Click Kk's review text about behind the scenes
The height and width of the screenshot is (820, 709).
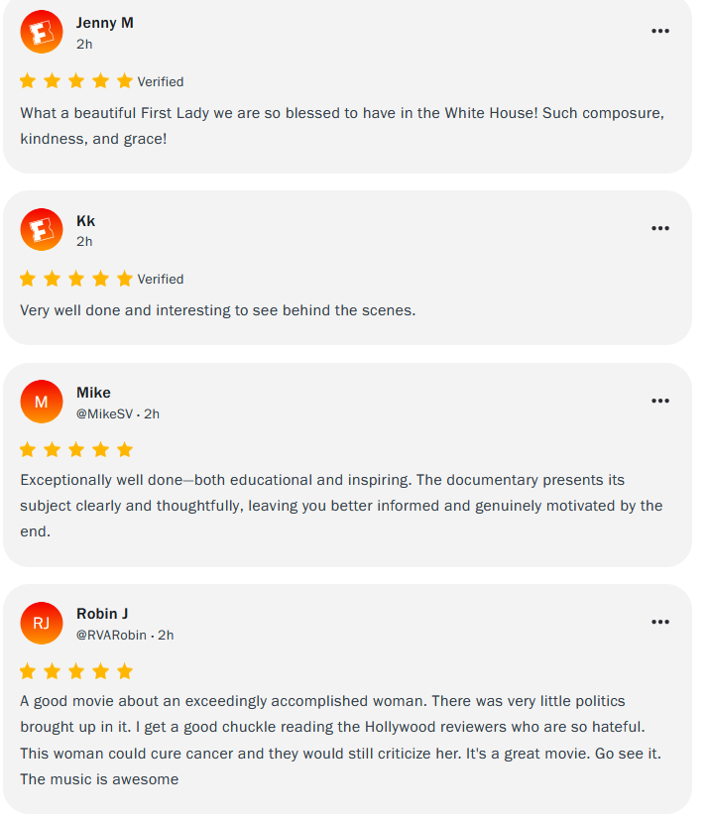coord(218,310)
